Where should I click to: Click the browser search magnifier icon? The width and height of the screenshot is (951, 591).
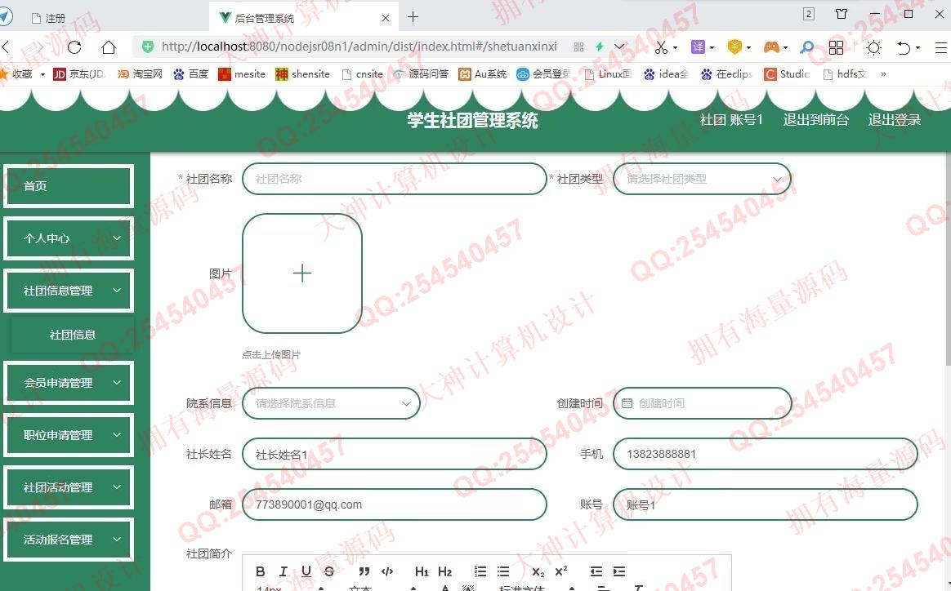(x=806, y=47)
